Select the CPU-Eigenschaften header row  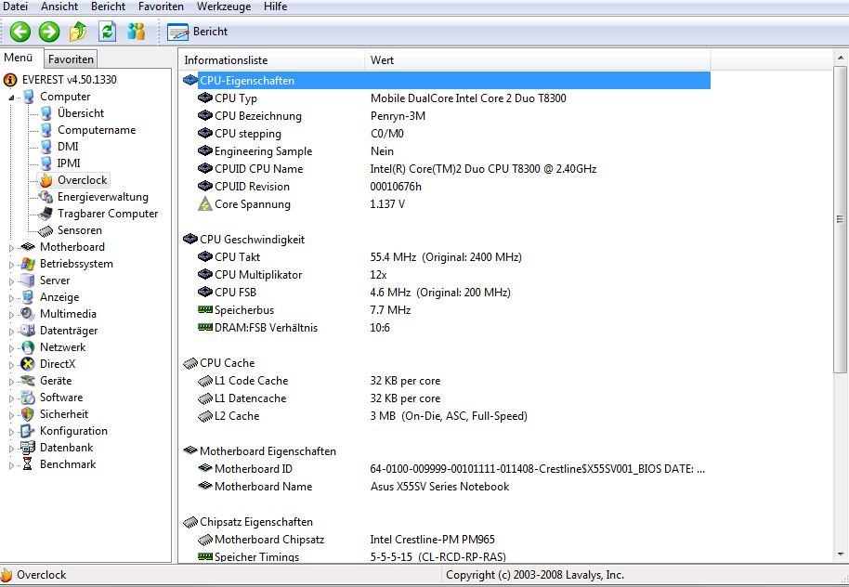(x=446, y=81)
